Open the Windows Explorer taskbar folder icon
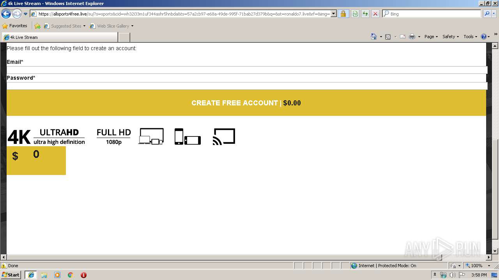 pyautogui.click(x=44, y=275)
